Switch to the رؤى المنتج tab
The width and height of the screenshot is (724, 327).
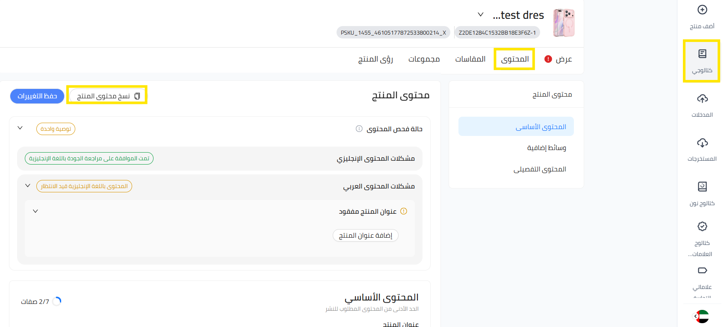click(375, 59)
